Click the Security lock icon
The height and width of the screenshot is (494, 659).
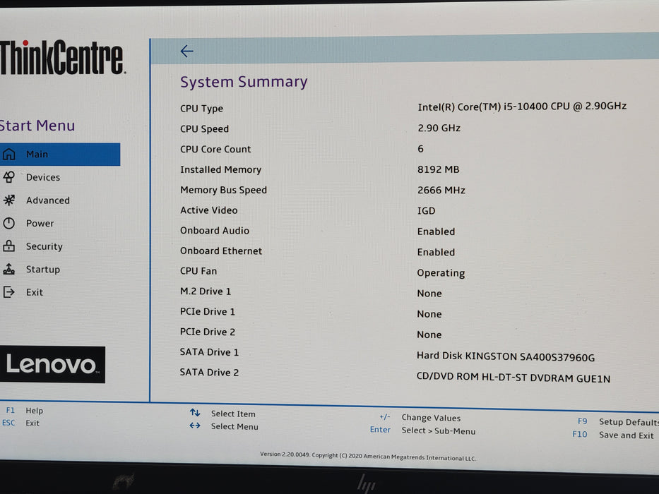click(x=8, y=246)
